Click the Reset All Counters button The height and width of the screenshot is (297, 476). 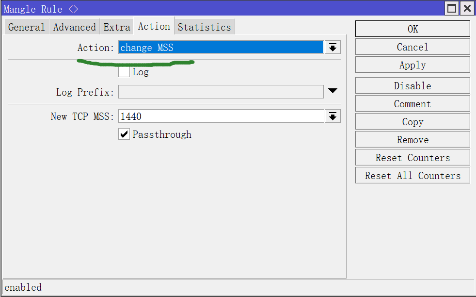pos(412,176)
